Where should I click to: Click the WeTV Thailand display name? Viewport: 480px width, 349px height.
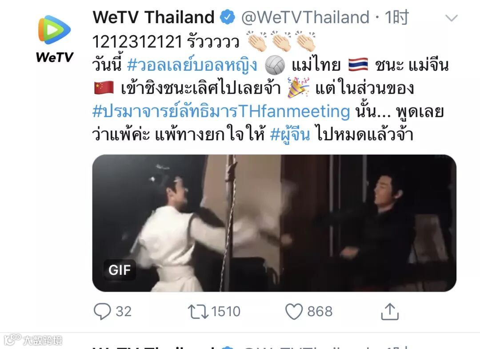pyautogui.click(x=153, y=17)
